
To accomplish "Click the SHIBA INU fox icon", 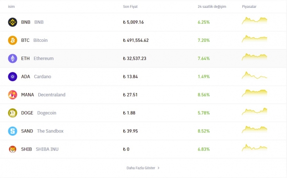I will click(12, 149).
